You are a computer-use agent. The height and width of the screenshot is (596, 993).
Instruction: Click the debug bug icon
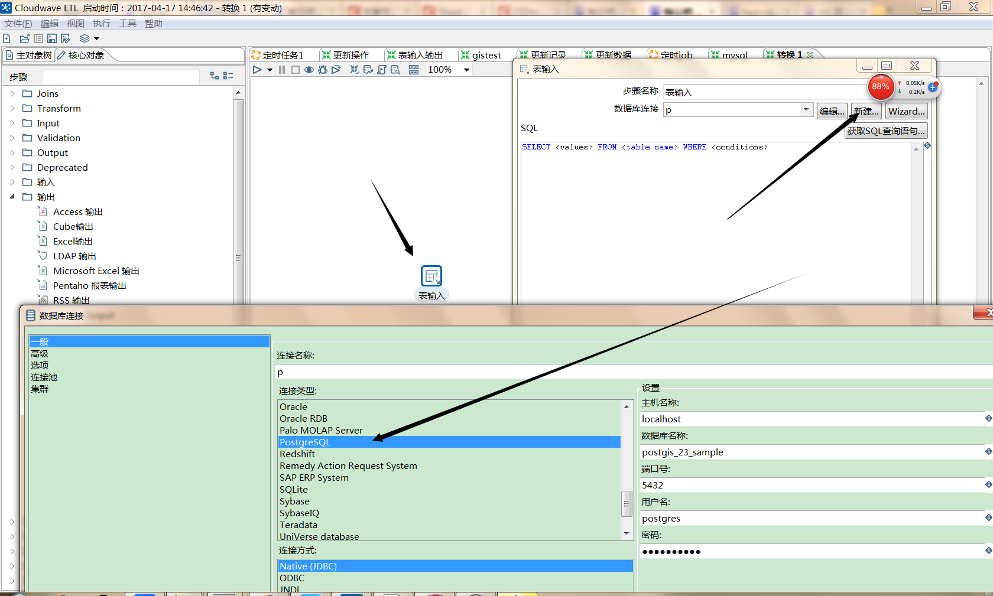tap(323, 70)
